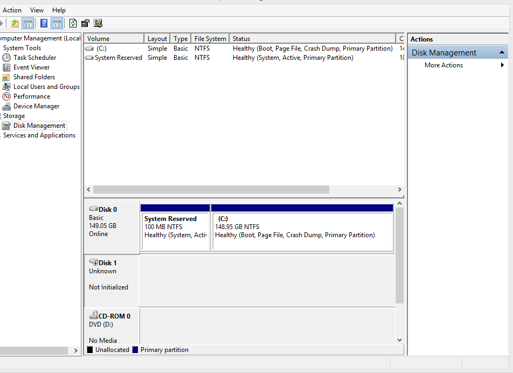
Task: Click the Task Scheduler clock icon
Action: coord(6,58)
